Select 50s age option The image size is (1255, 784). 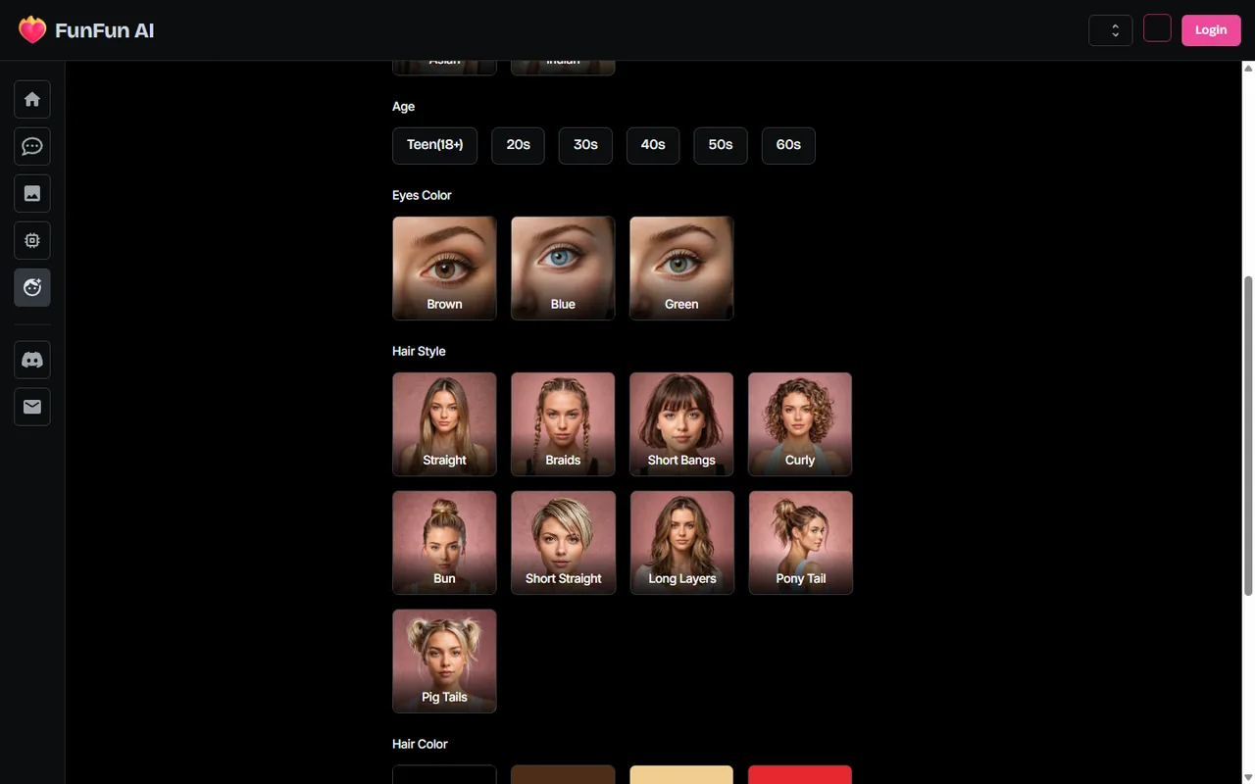[721, 145]
